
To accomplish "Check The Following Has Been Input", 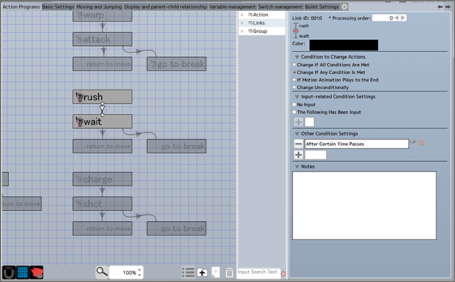I will point(294,112).
